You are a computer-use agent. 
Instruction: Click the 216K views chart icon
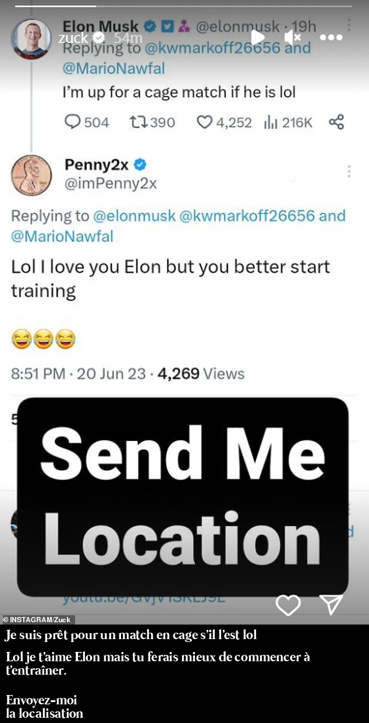pos(270,122)
